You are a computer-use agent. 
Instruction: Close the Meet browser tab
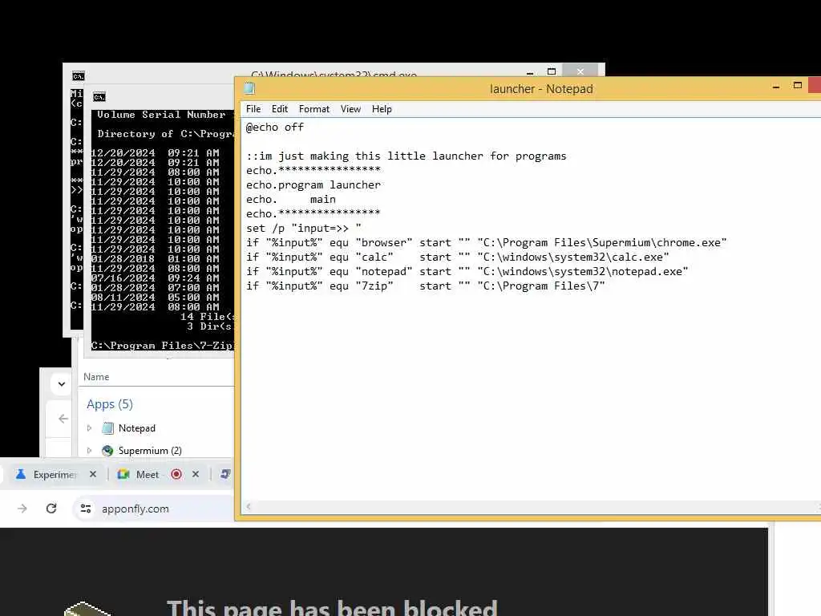click(196, 474)
